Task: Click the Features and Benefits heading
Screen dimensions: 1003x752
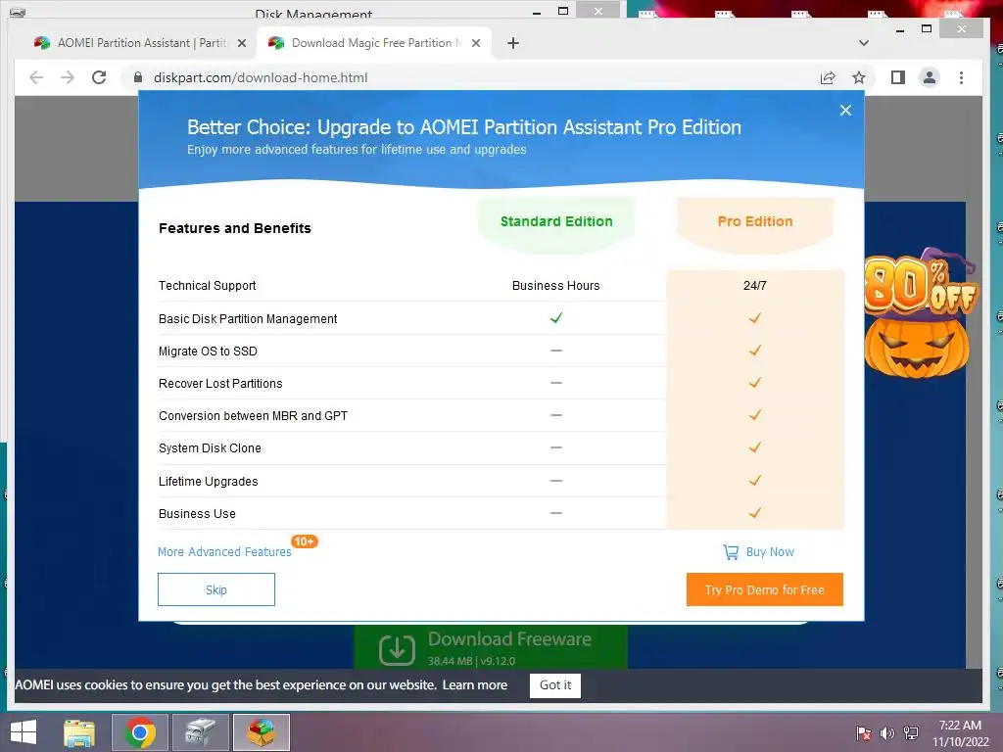Action: (x=235, y=228)
